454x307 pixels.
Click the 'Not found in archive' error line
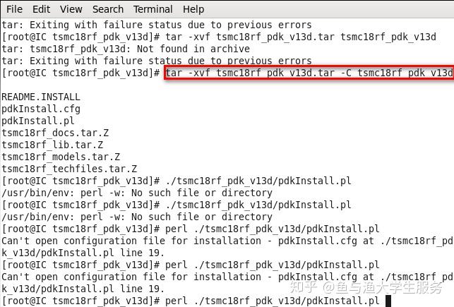click(x=126, y=49)
